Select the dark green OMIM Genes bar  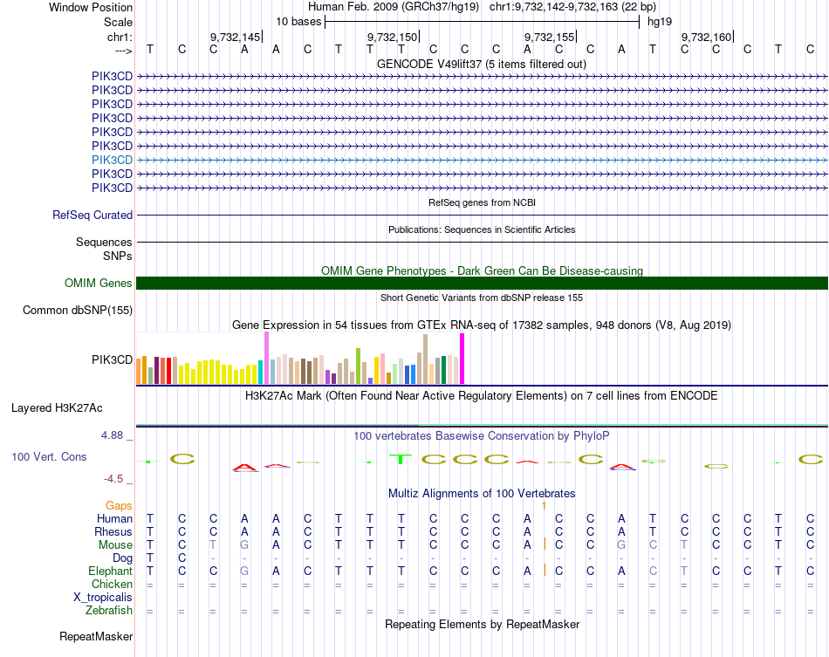click(483, 284)
